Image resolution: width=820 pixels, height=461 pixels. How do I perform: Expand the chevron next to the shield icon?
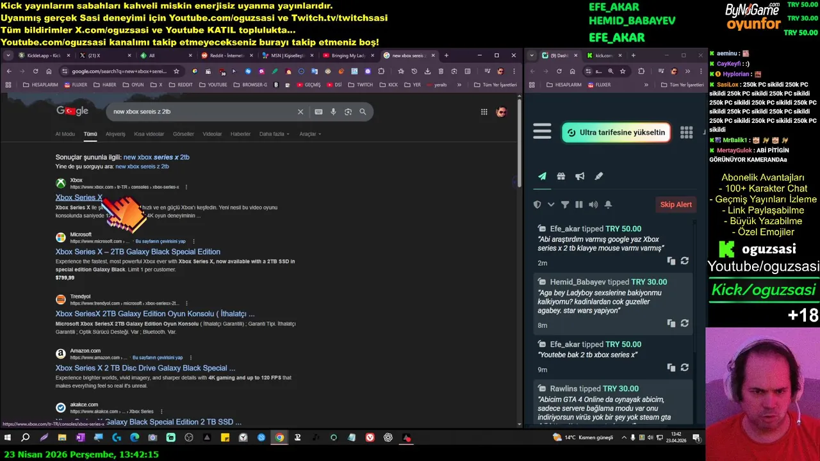[551, 204]
